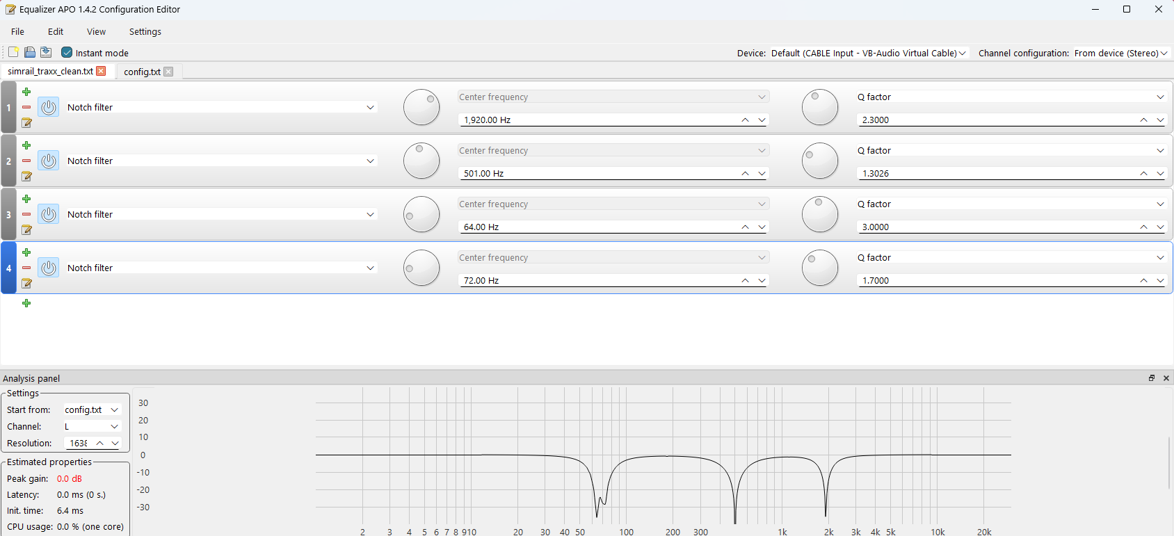Open filter type dropdown for row 2
Viewport: 1174px width, 536px height.
point(370,161)
